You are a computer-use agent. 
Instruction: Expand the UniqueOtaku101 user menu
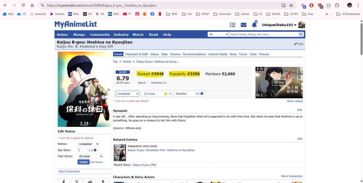pyautogui.click(x=279, y=25)
